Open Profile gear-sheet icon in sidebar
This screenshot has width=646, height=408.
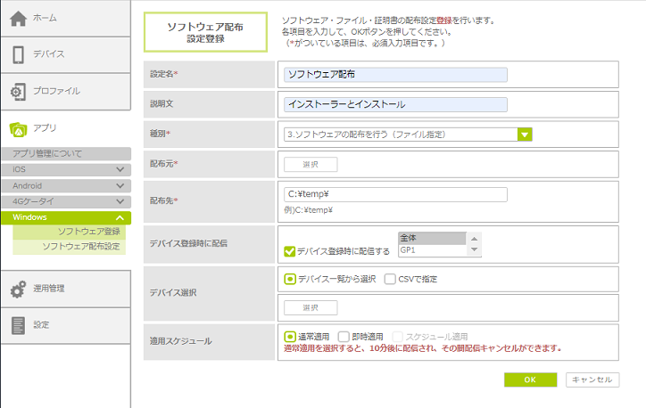point(18,91)
